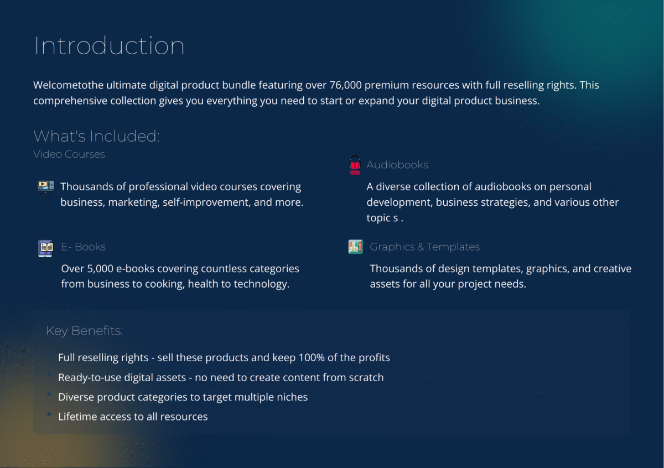Select the E-Books heading
664x468 pixels.
point(84,247)
